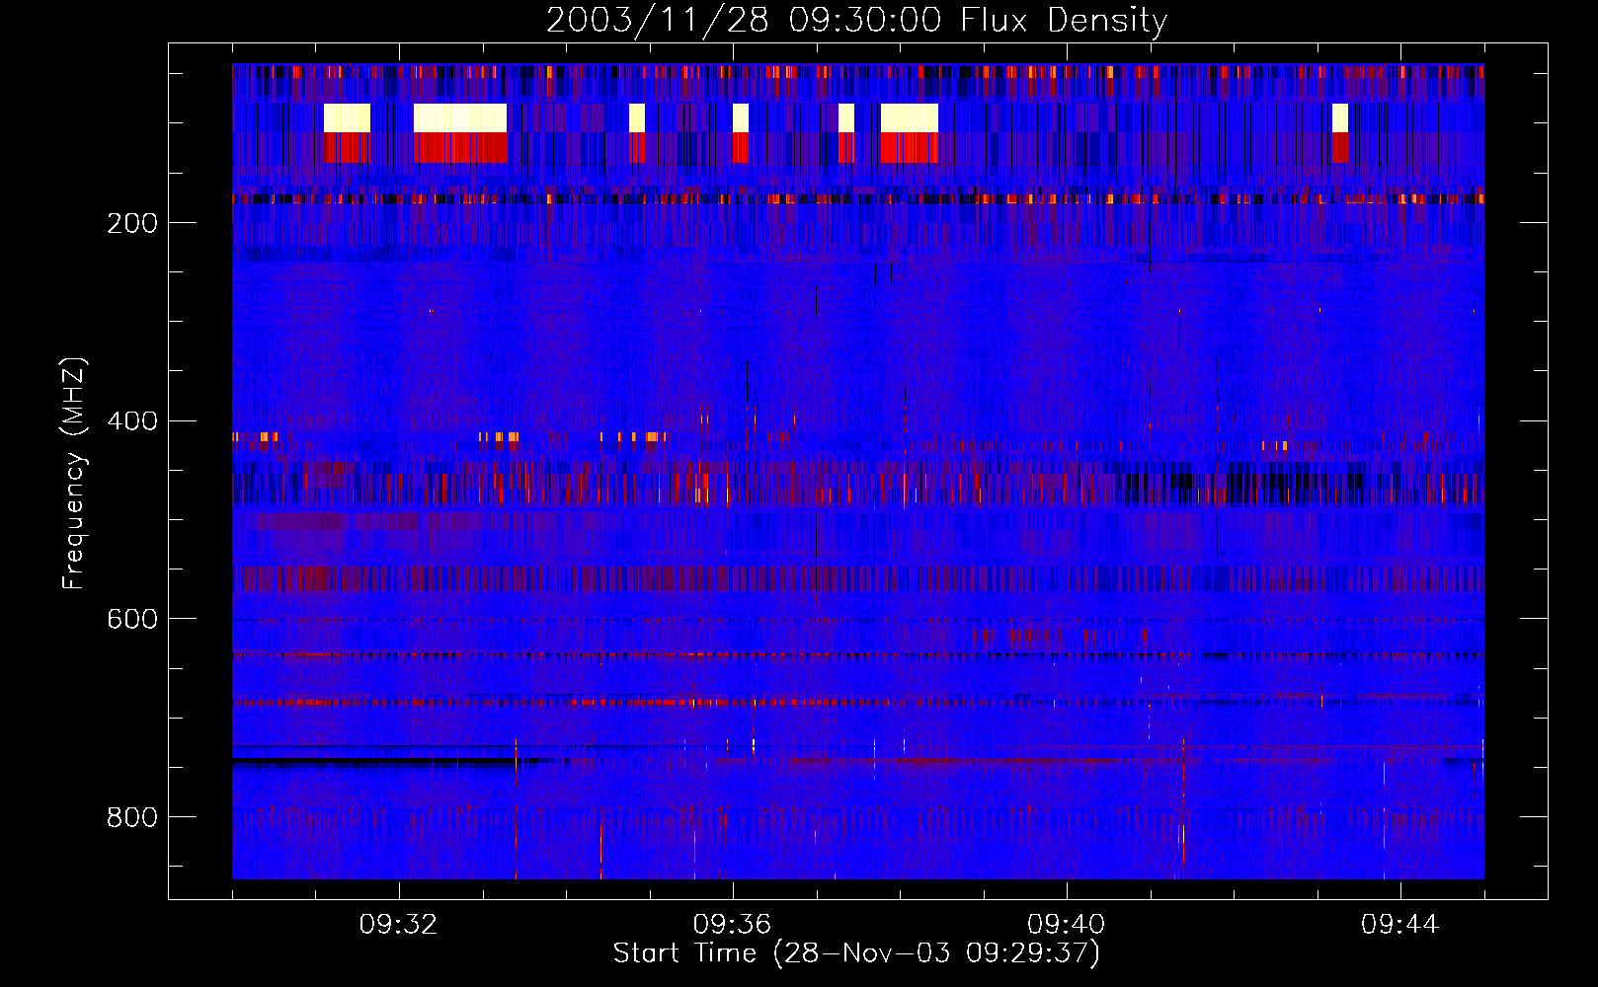Click the 200 frequency tick label
This screenshot has height=987, width=1598.
[132, 223]
